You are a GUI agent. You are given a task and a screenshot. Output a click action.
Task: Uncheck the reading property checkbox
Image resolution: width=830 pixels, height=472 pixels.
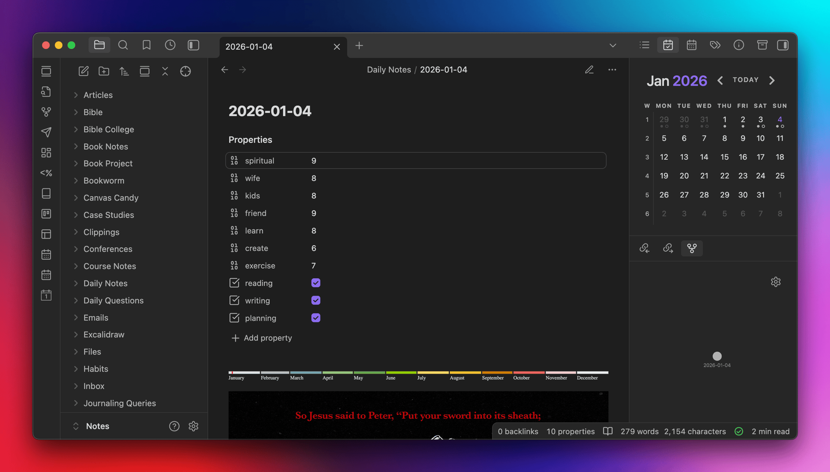315,283
